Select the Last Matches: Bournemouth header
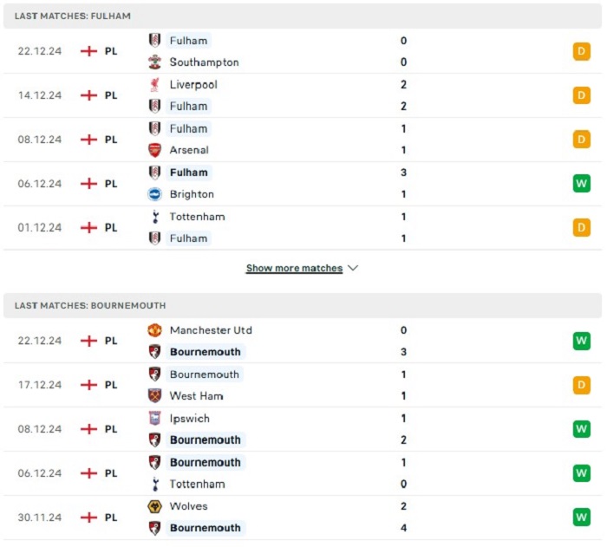 click(303, 305)
